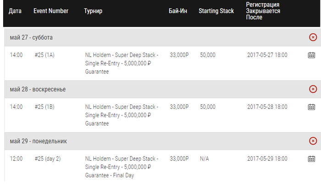Collapse the май 29 - понедельник section
The height and width of the screenshot is (186, 321).
[x=313, y=141]
